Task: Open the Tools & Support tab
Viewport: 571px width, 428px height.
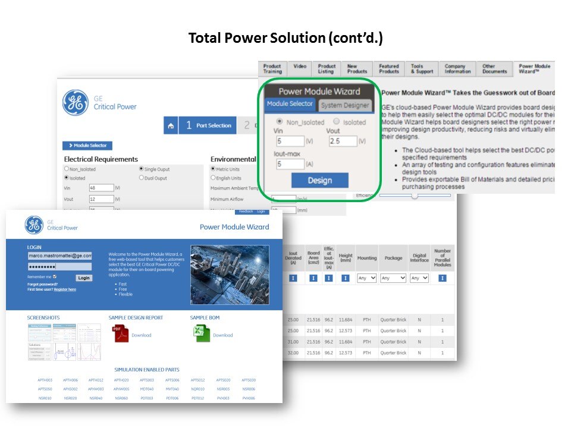Action: point(422,69)
